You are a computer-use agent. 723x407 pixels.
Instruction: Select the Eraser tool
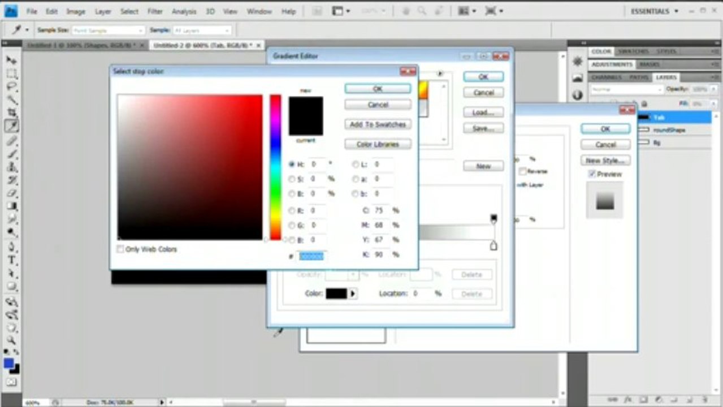[x=11, y=193]
